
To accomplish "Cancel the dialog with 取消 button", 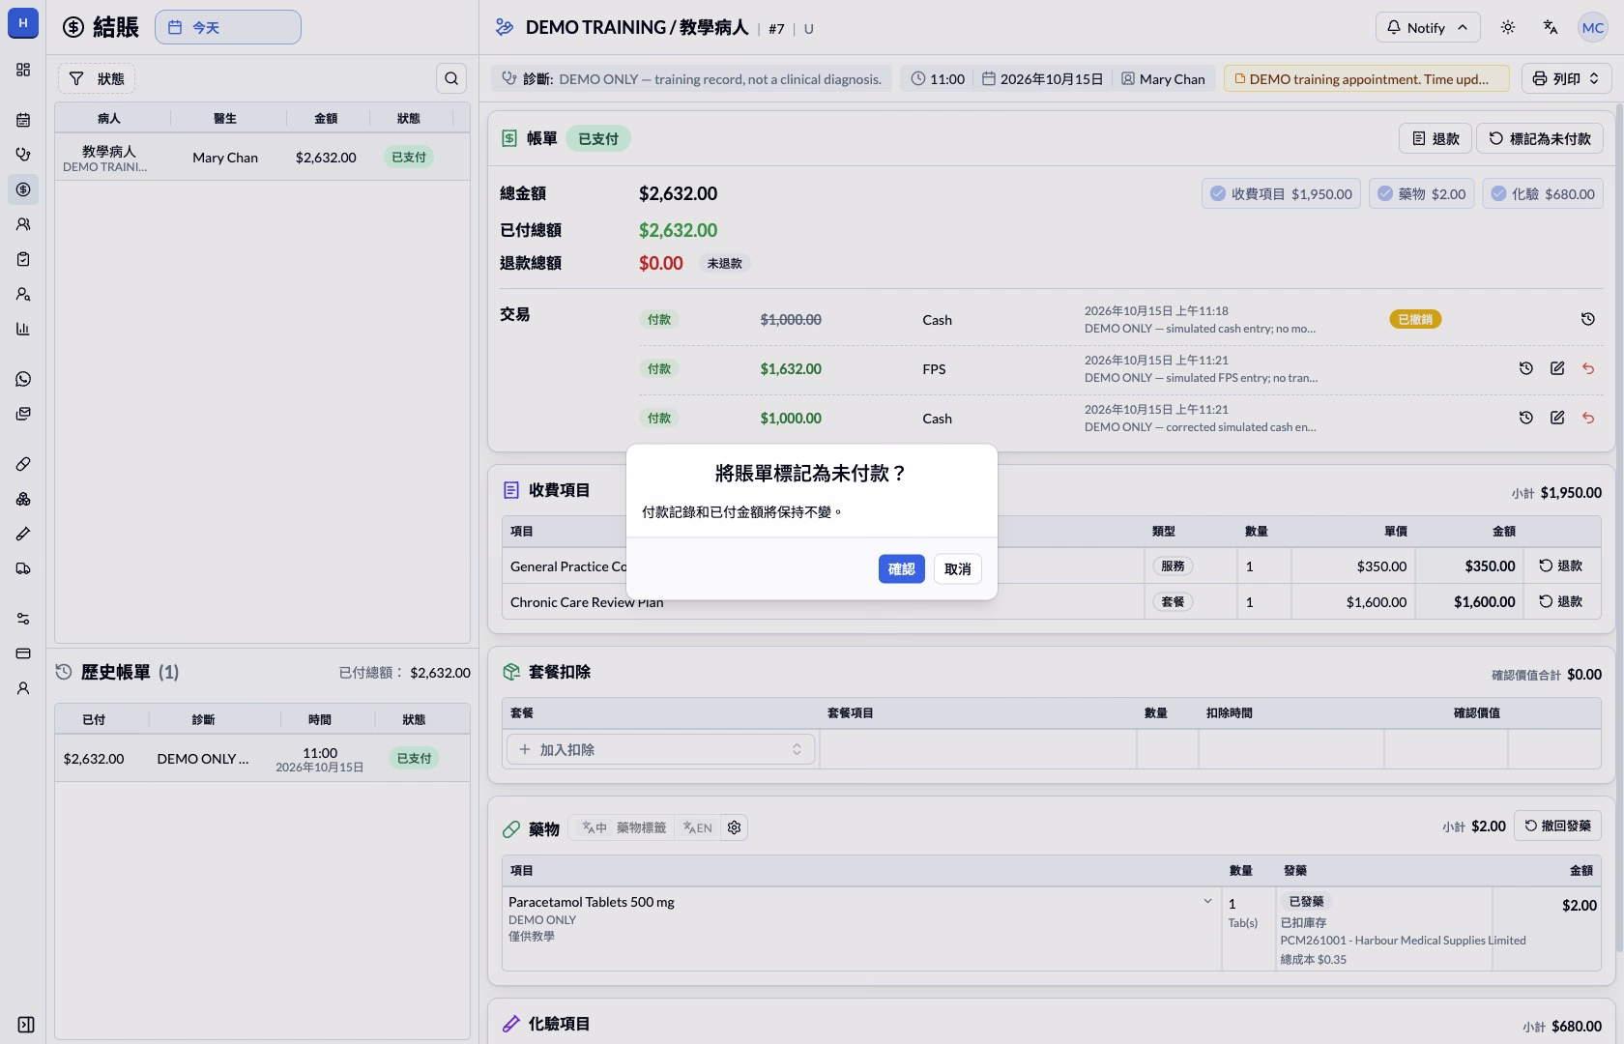I will [x=957, y=568].
